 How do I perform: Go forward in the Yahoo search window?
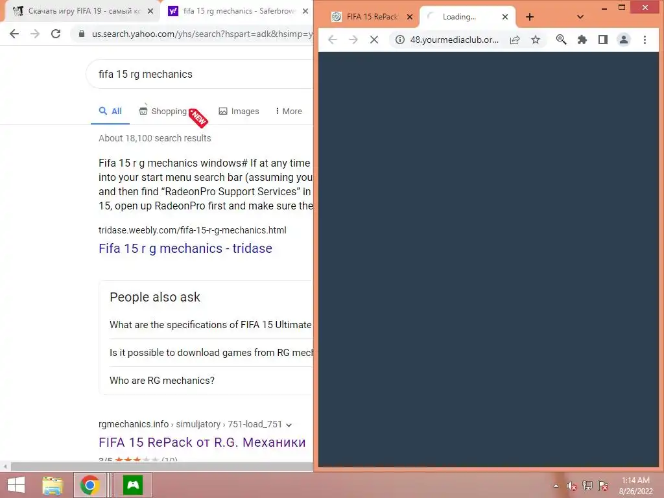point(35,34)
